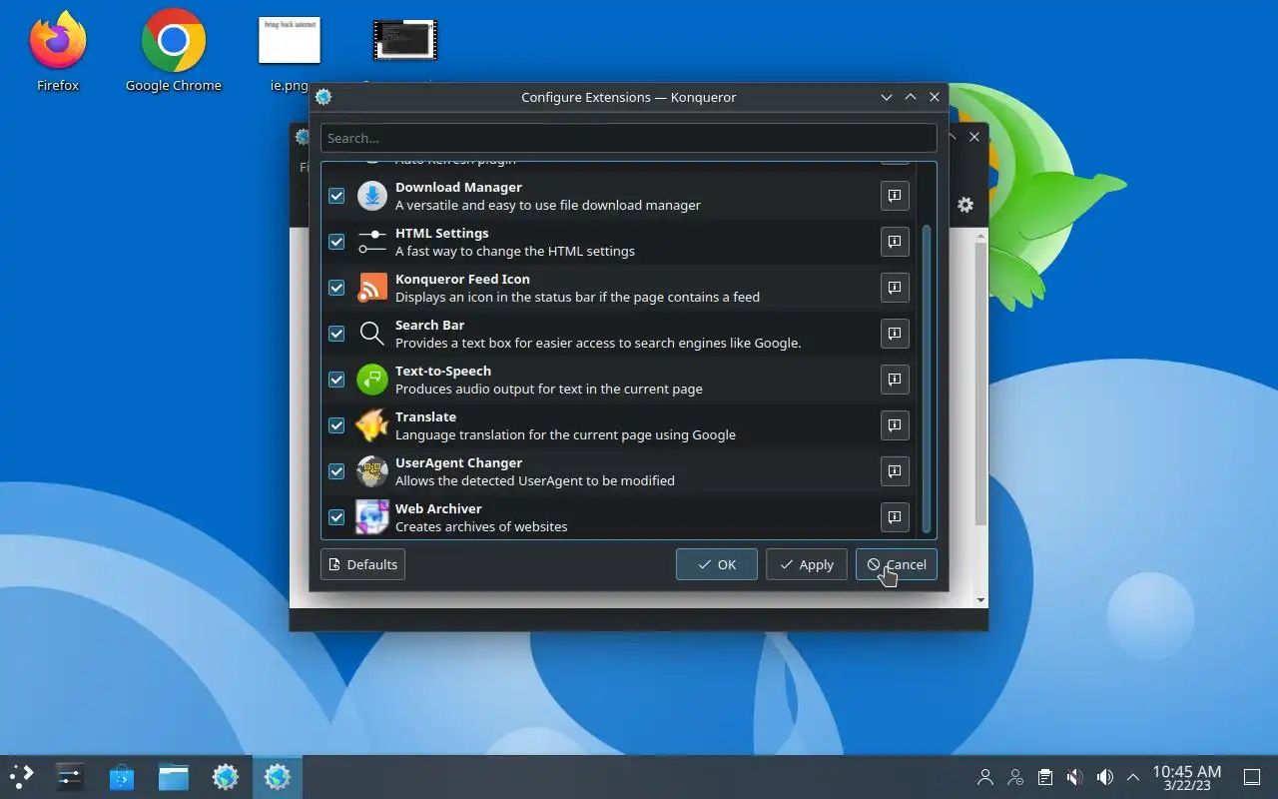1278x799 pixels.
Task: Click the background window's scrollbar down arrow
Action: [980, 600]
